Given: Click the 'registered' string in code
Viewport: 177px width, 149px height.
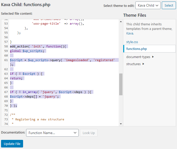Looking at the screenshot, I should (104, 60).
